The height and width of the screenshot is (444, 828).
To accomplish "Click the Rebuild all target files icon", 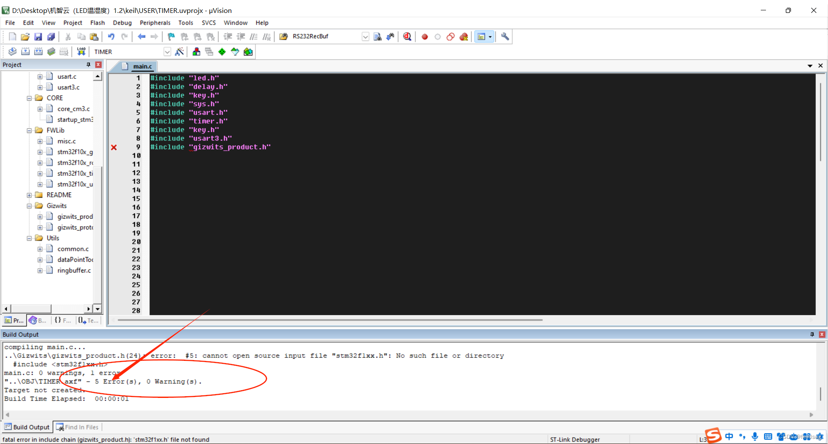I will click(x=38, y=52).
